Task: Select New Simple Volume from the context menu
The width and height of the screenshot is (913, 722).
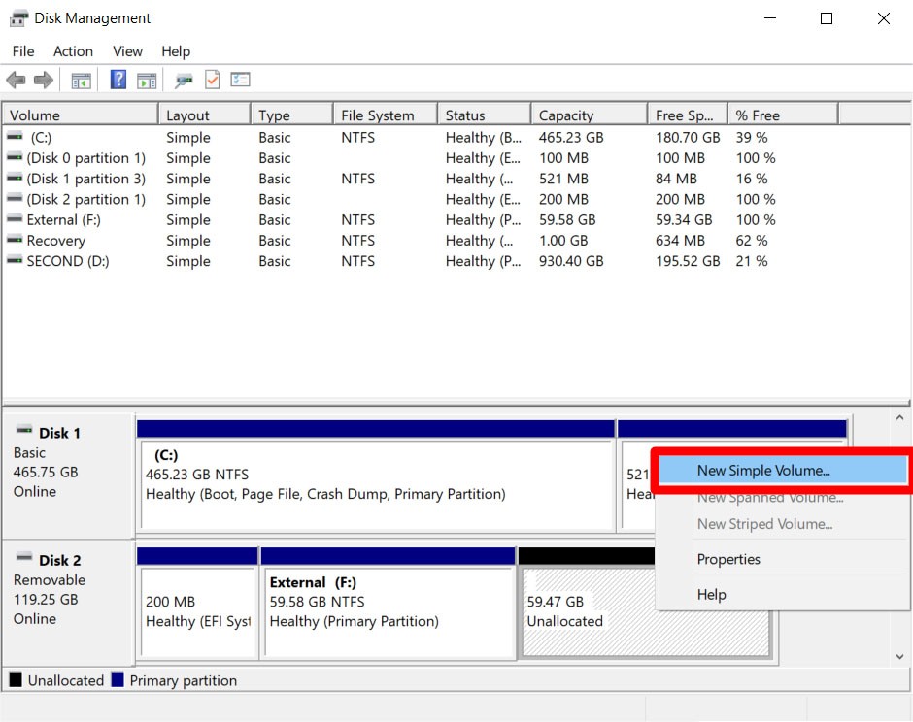Action: pos(781,471)
